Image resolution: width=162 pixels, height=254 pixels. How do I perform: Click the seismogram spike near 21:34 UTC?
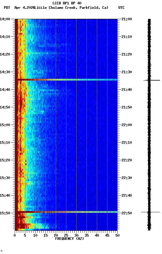[152, 80]
